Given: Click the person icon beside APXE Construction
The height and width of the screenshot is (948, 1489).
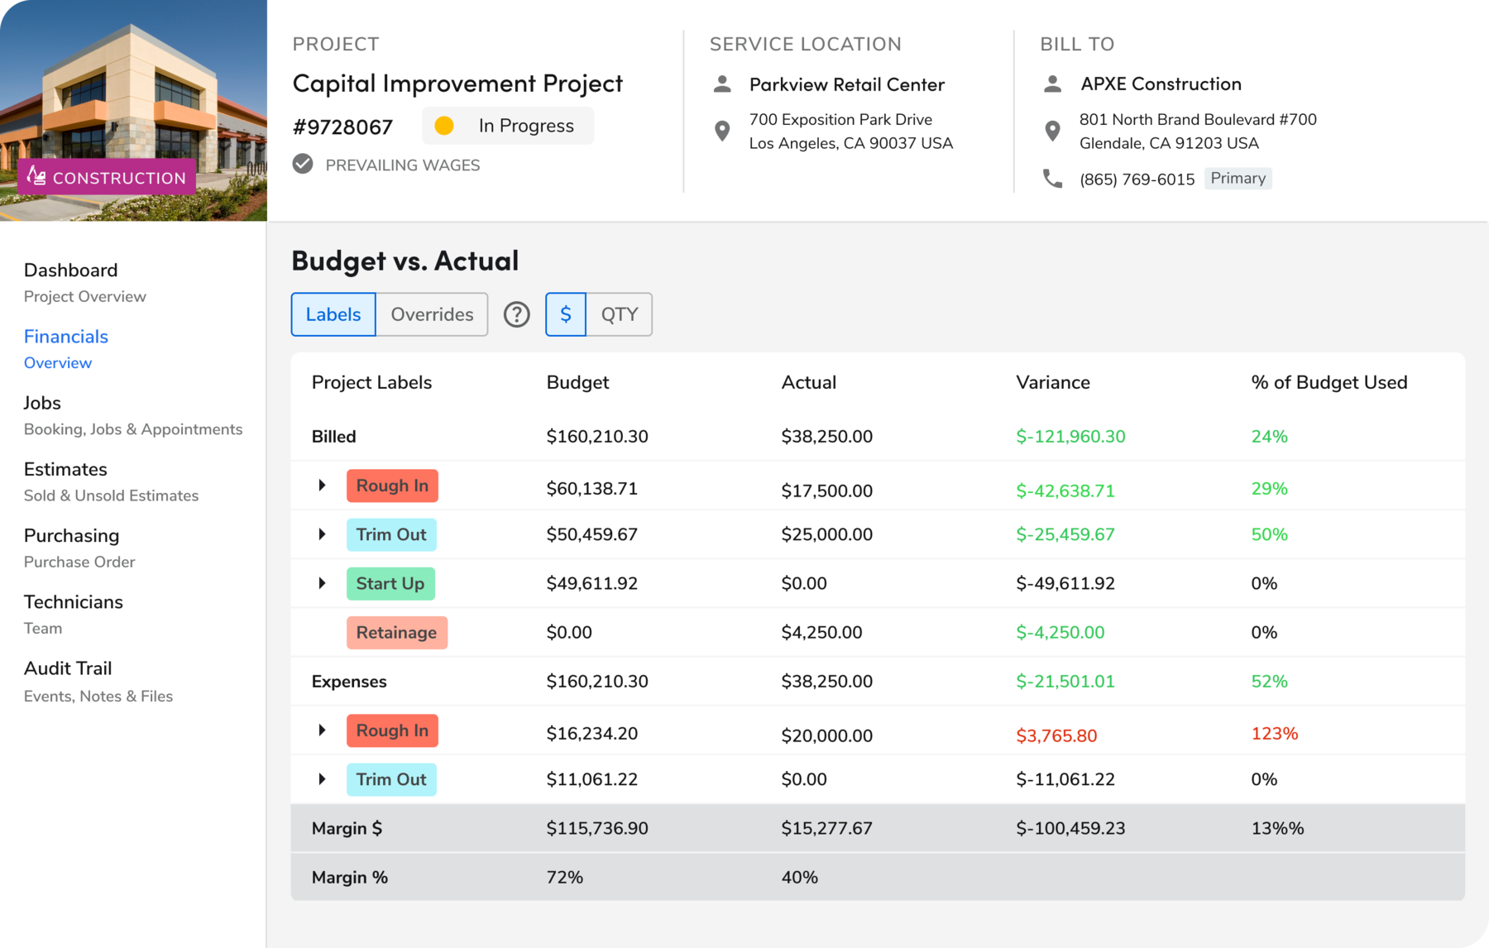Looking at the screenshot, I should tap(1052, 83).
